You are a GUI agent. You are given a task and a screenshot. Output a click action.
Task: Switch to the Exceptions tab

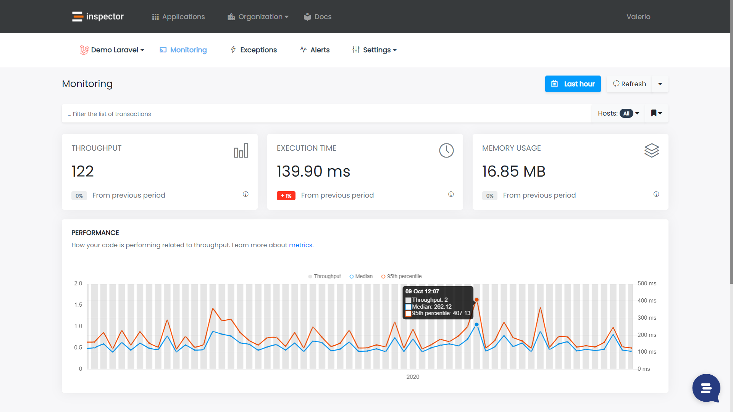click(x=253, y=50)
